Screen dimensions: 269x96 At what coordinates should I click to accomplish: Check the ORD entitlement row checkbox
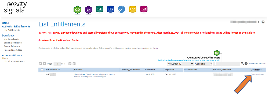[42, 75]
